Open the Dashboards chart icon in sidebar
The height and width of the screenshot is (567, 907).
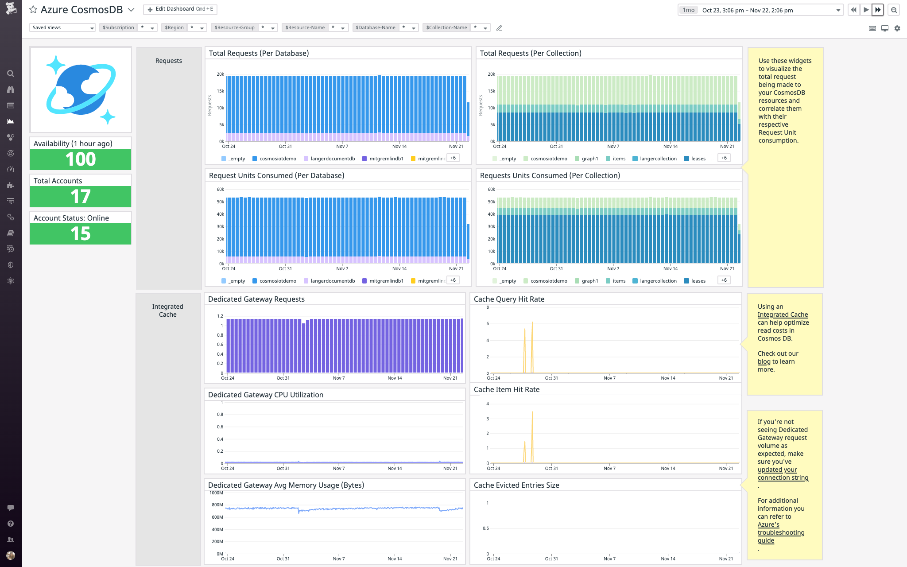(11, 121)
